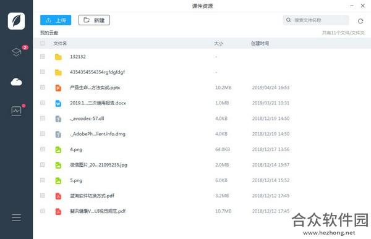Click the image icon of the .jpg file

[58, 165]
